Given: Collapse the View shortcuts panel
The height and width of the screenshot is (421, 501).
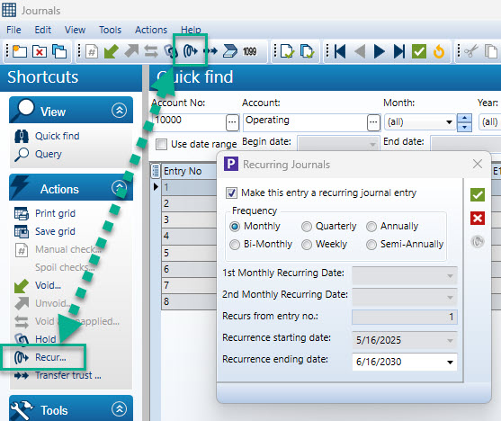Looking at the screenshot, I should 119,111.
